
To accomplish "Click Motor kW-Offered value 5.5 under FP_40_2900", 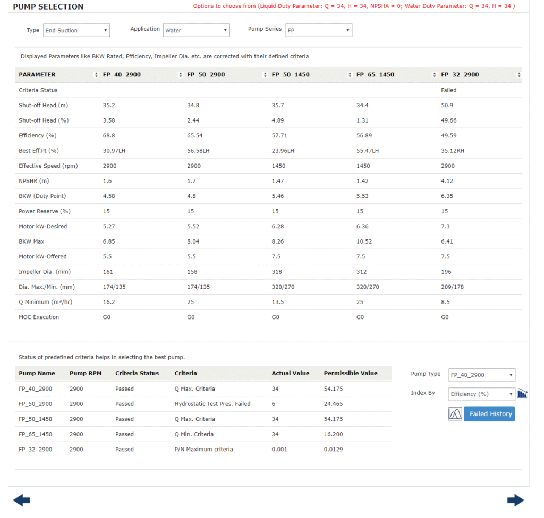I will pyautogui.click(x=107, y=256).
